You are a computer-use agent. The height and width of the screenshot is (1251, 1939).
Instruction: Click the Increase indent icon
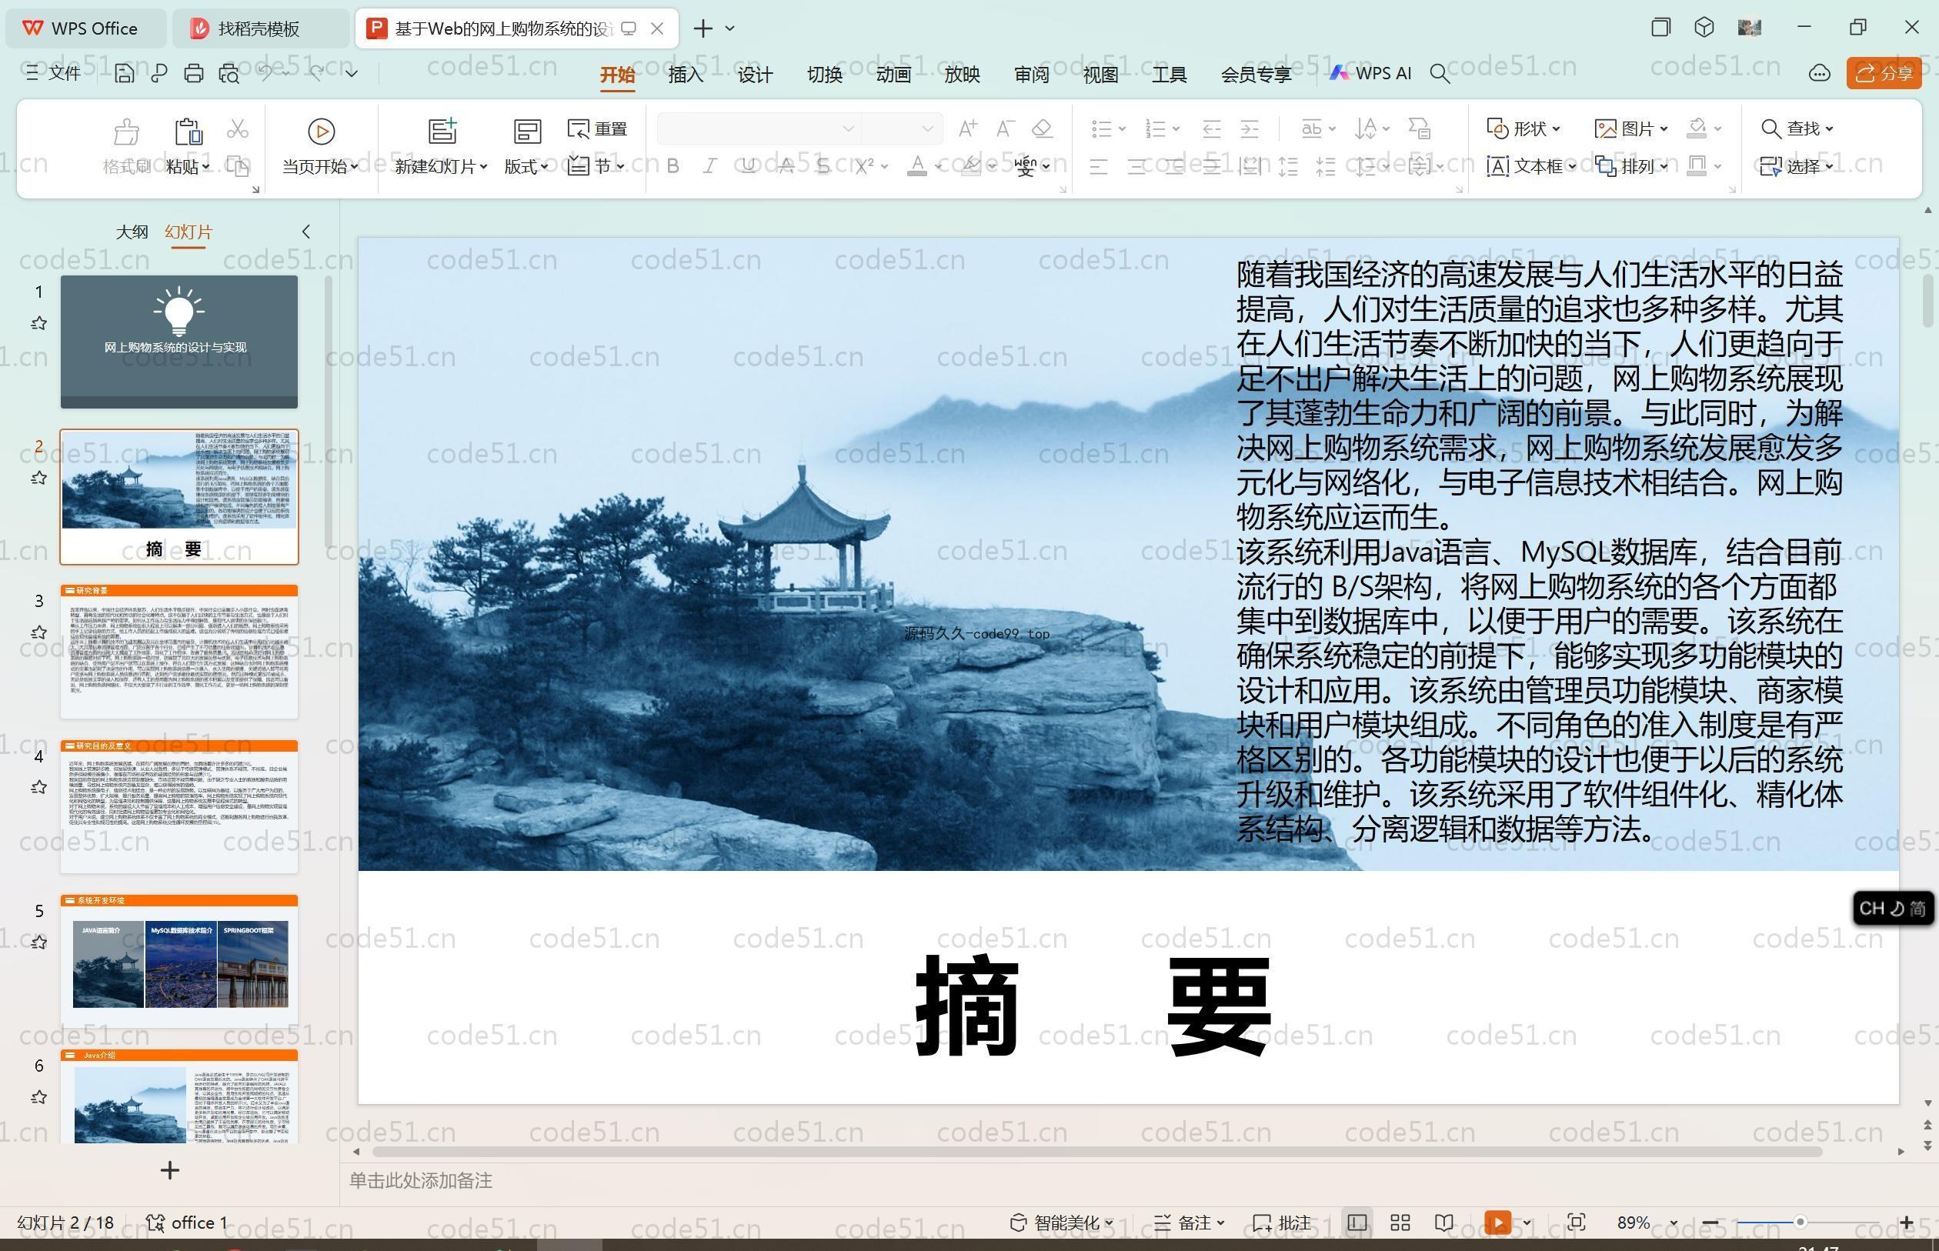point(1250,128)
